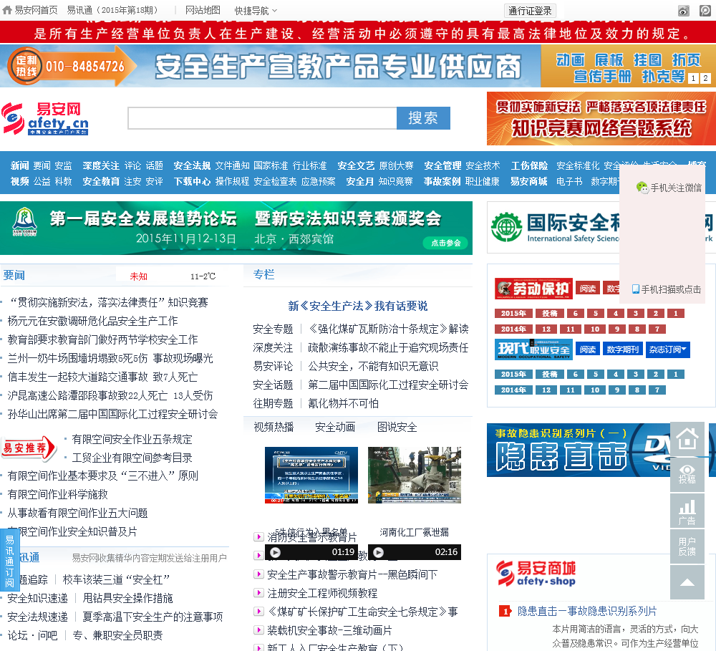Click 阅读 button for 劳动保护
Viewport: 716px width, 651px height.
pos(588,289)
